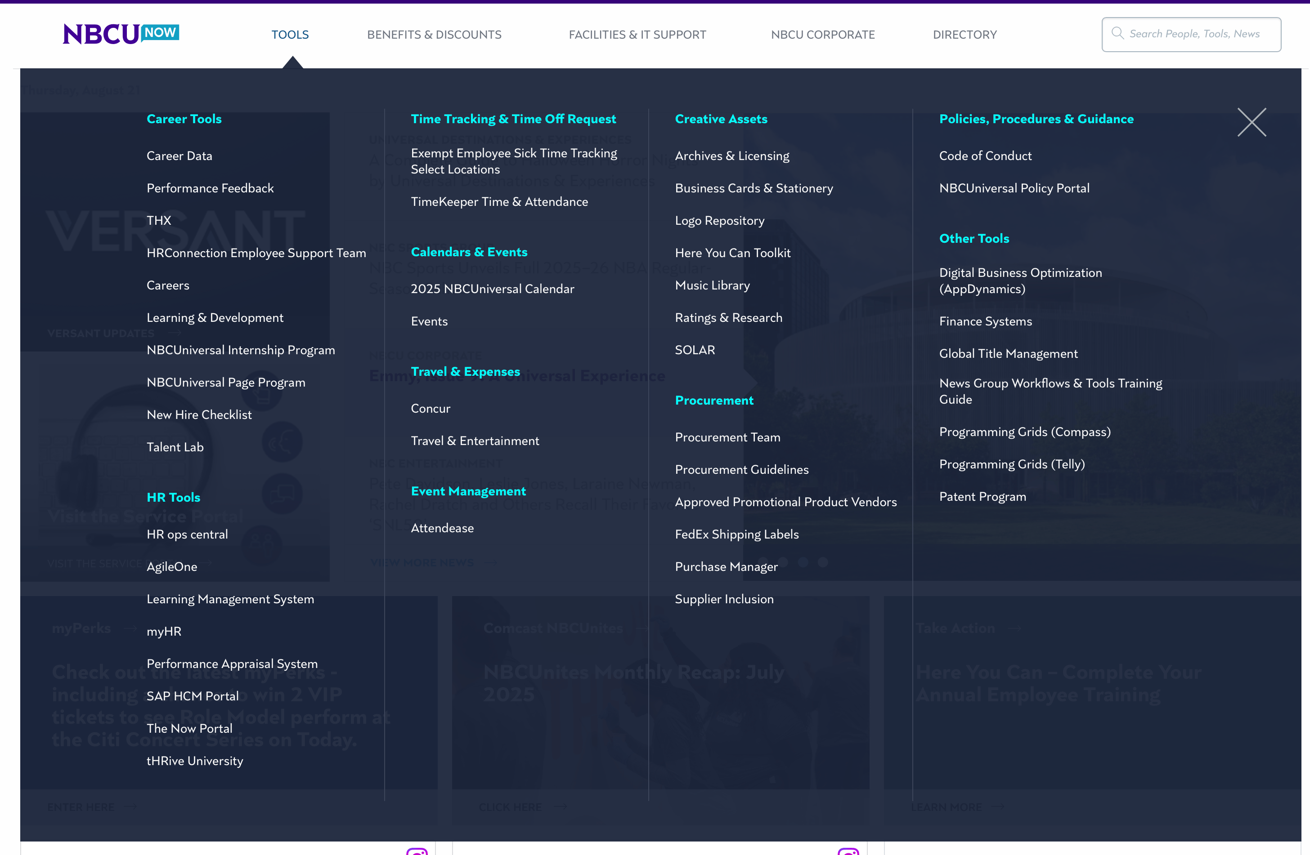Open News Group Workflows & Tools Training Guide
This screenshot has width=1310, height=855.
click(x=1051, y=392)
